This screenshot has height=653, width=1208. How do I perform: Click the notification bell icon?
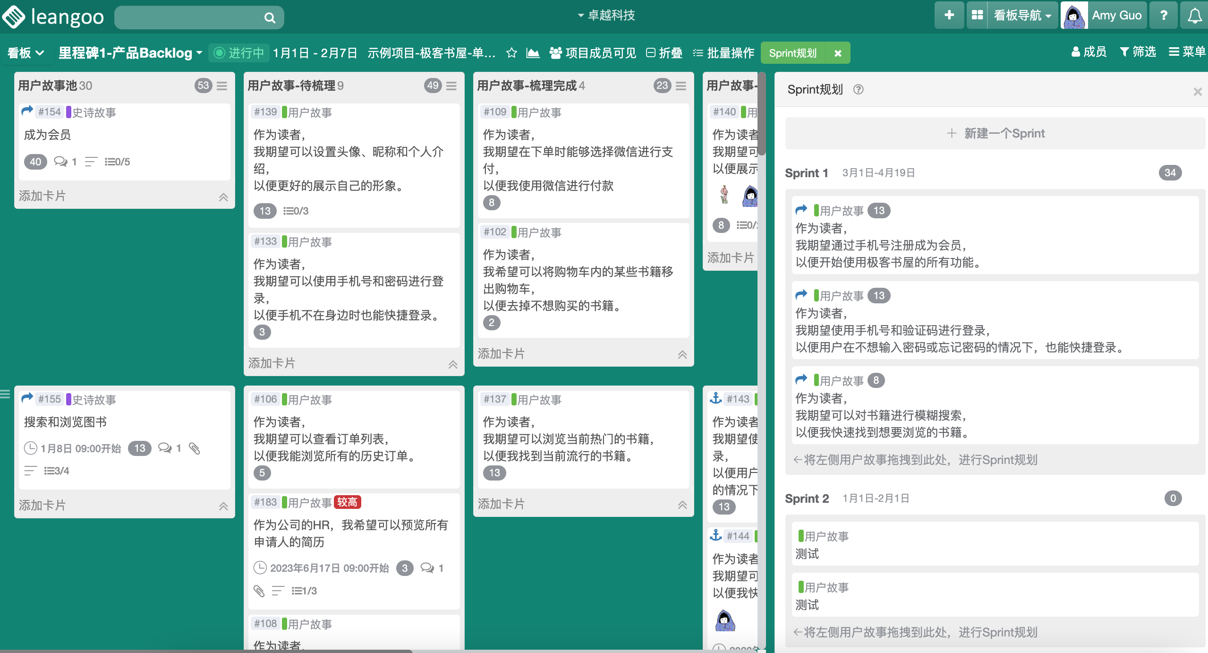click(x=1195, y=16)
